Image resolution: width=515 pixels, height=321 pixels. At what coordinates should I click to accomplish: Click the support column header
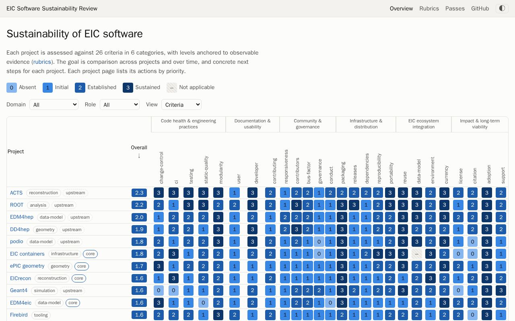tap(503, 176)
